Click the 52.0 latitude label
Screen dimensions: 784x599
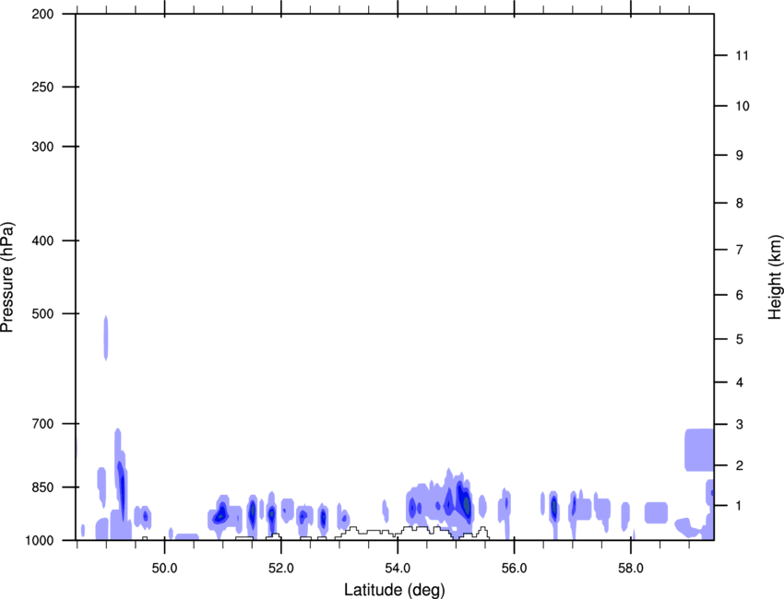281,568
